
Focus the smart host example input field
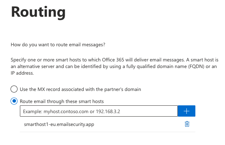[x=99, y=111]
